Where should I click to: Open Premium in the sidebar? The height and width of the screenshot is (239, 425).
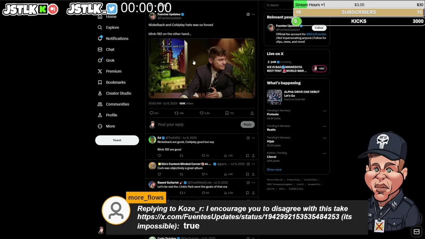[x=114, y=71]
